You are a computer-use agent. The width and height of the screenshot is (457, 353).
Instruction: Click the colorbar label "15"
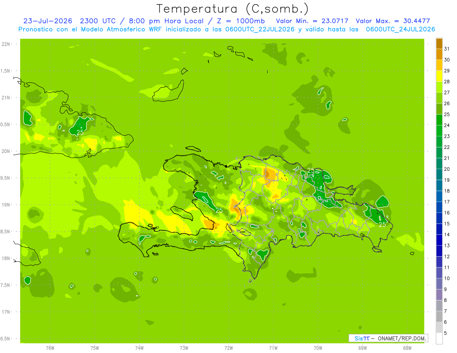coord(447,224)
